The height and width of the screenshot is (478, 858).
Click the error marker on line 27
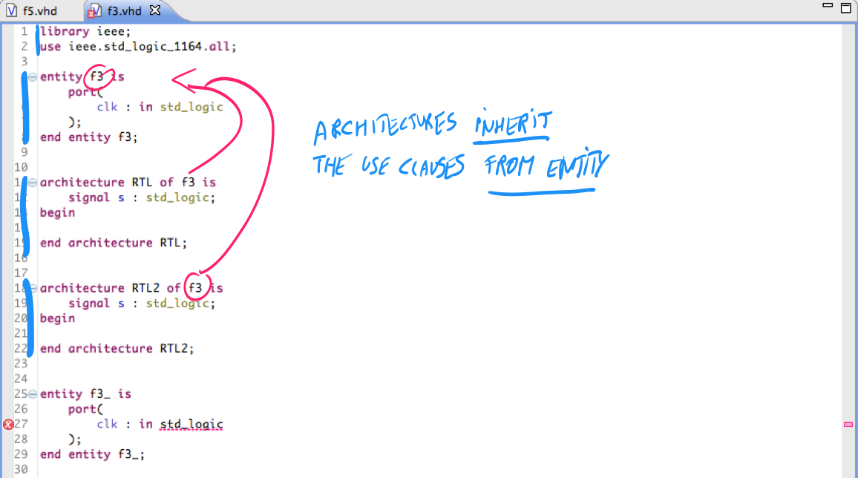pyautogui.click(x=8, y=425)
